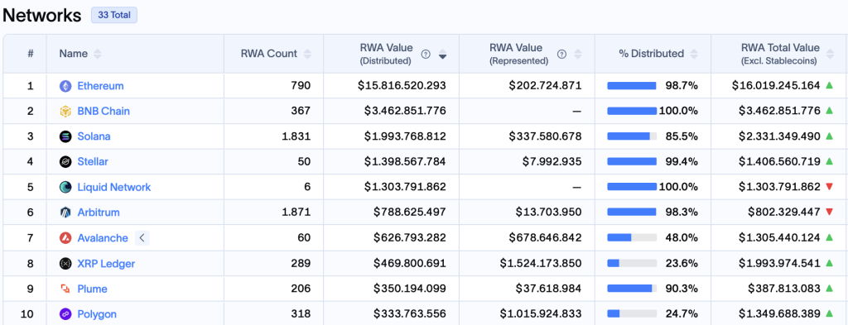Open the Arbitrum network link
Screen dimensions: 848x325
point(99,213)
